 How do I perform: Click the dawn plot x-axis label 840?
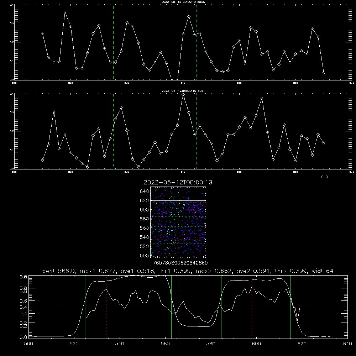pyautogui.click(x=183, y=83)
